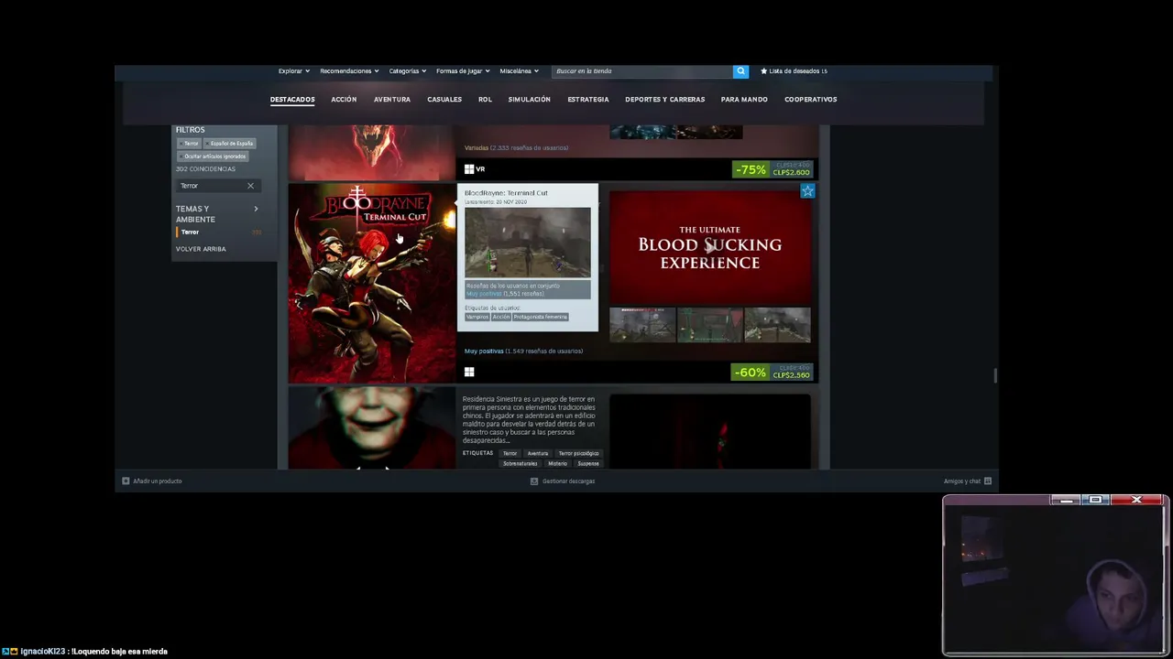The image size is (1173, 659).
Task: Add BloodRayne to wishlist with star icon
Action: pyautogui.click(x=807, y=190)
